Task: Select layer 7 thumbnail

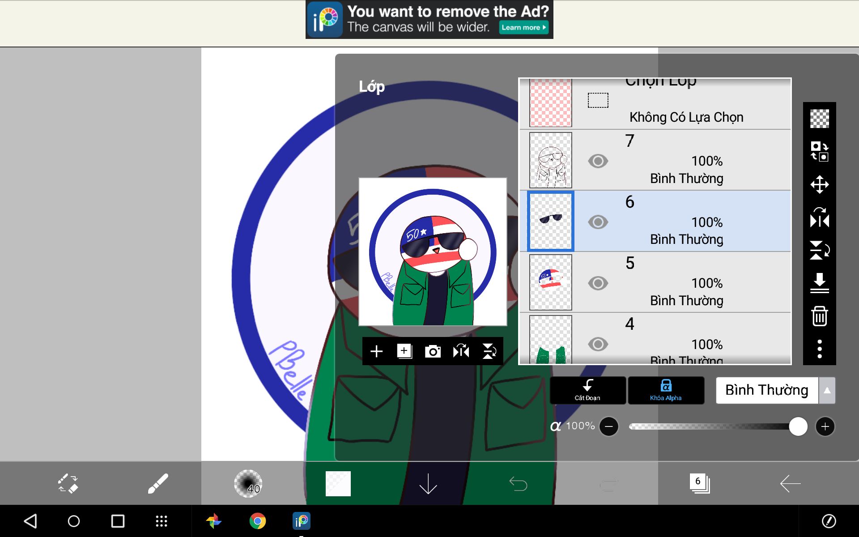Action: click(551, 160)
